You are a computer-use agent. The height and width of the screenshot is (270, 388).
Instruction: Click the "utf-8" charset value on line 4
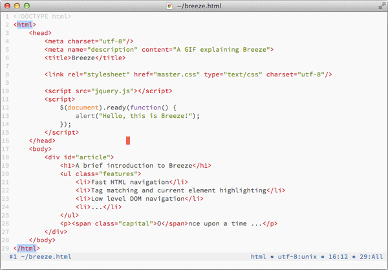coord(112,41)
